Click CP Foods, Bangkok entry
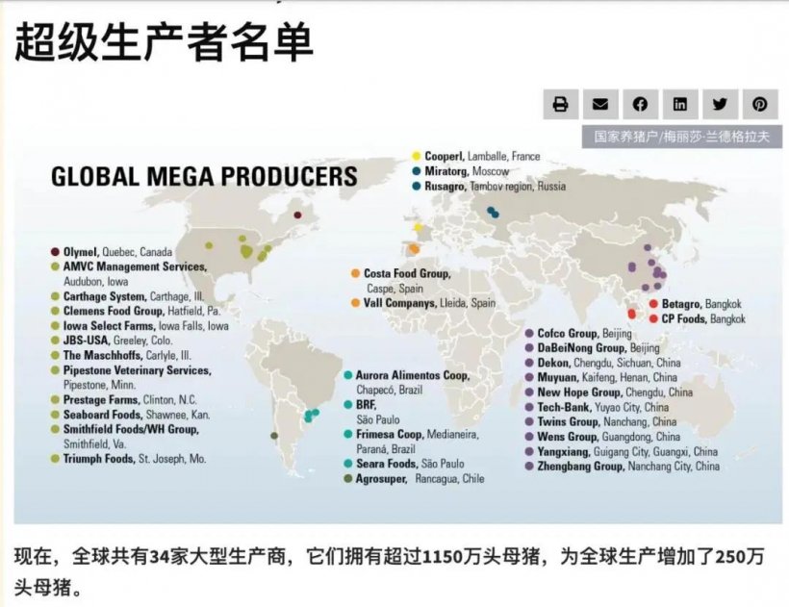Image resolution: width=789 pixels, height=607 pixels. click(x=698, y=318)
